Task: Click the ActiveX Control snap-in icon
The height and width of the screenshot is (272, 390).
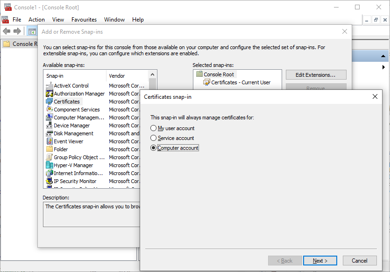Action: 50,86
